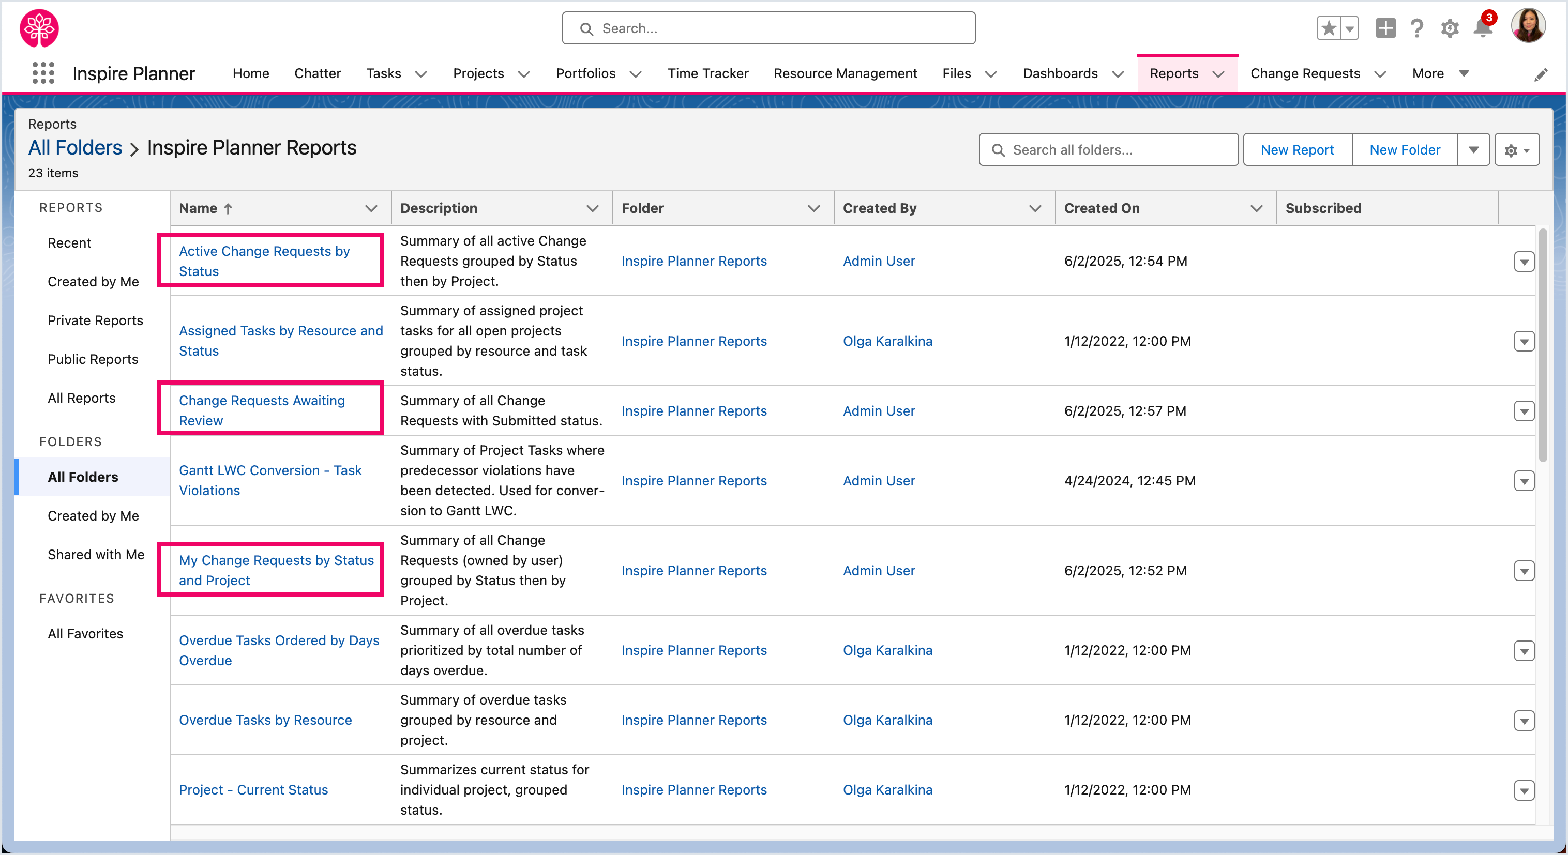
Task: Click the Inspire Planner pink logo
Action: click(x=40, y=28)
